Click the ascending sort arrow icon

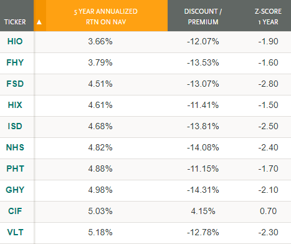click(39, 22)
